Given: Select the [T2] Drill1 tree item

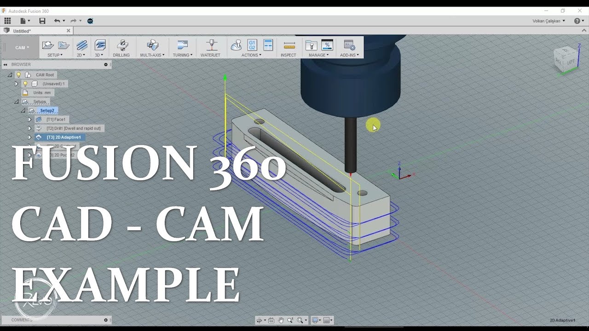Looking at the screenshot, I should coord(73,128).
